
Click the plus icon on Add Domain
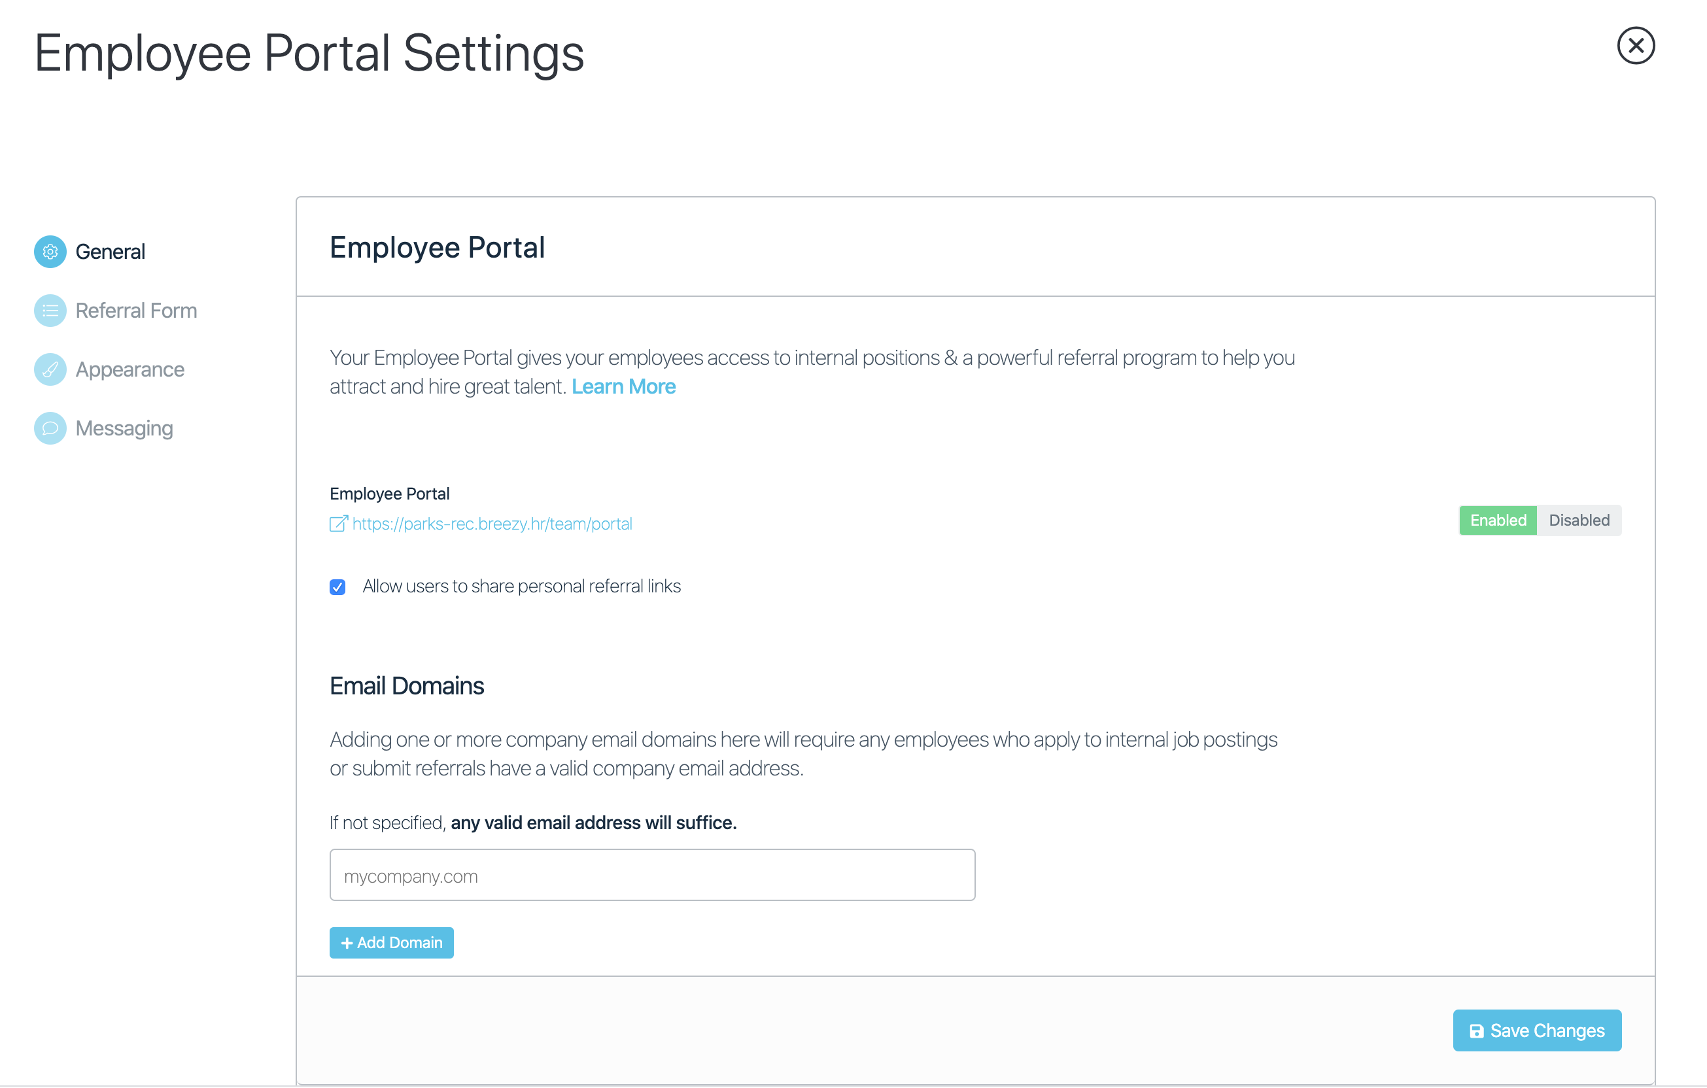click(347, 943)
